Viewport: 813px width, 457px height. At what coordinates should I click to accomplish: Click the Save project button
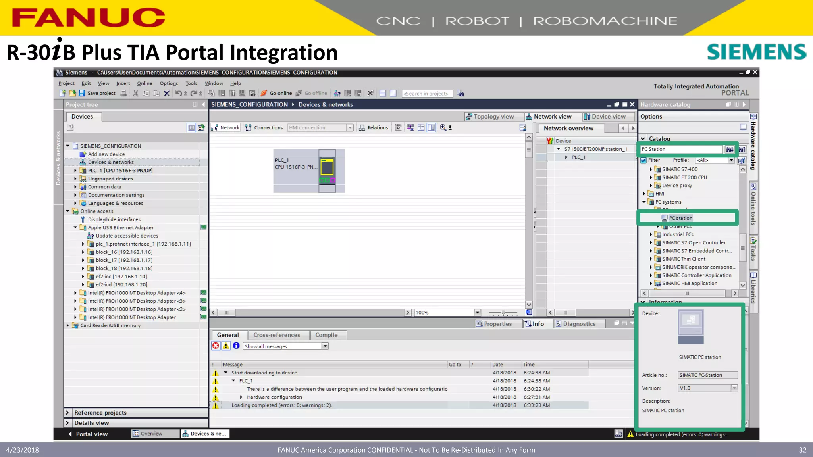click(97, 93)
